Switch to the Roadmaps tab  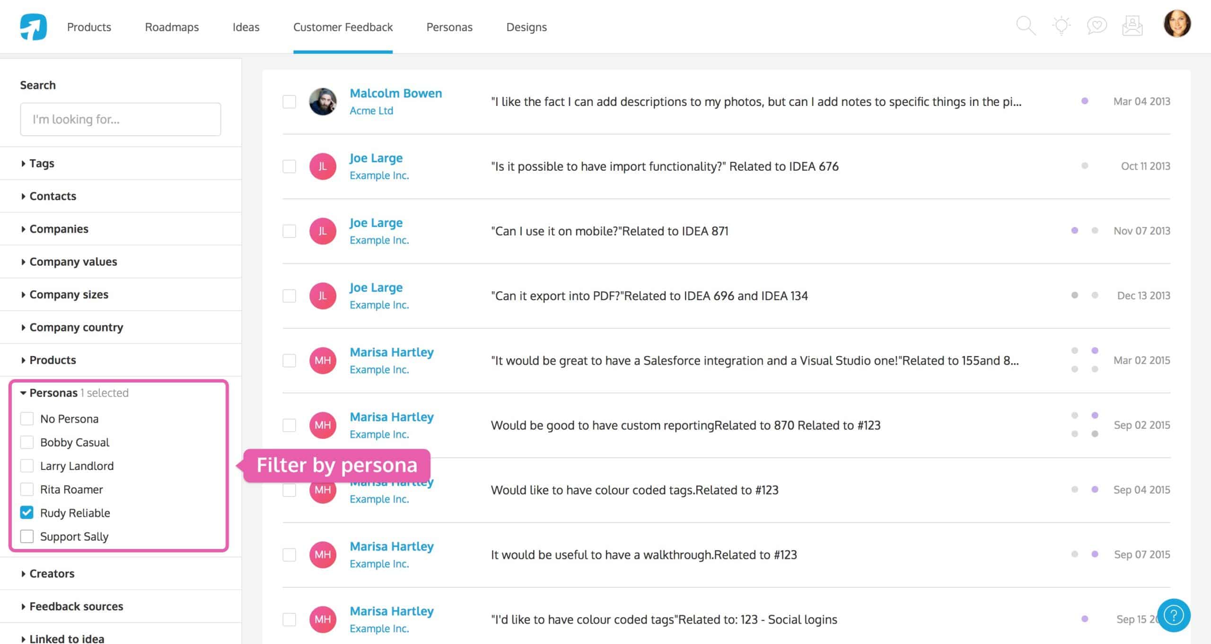click(172, 27)
